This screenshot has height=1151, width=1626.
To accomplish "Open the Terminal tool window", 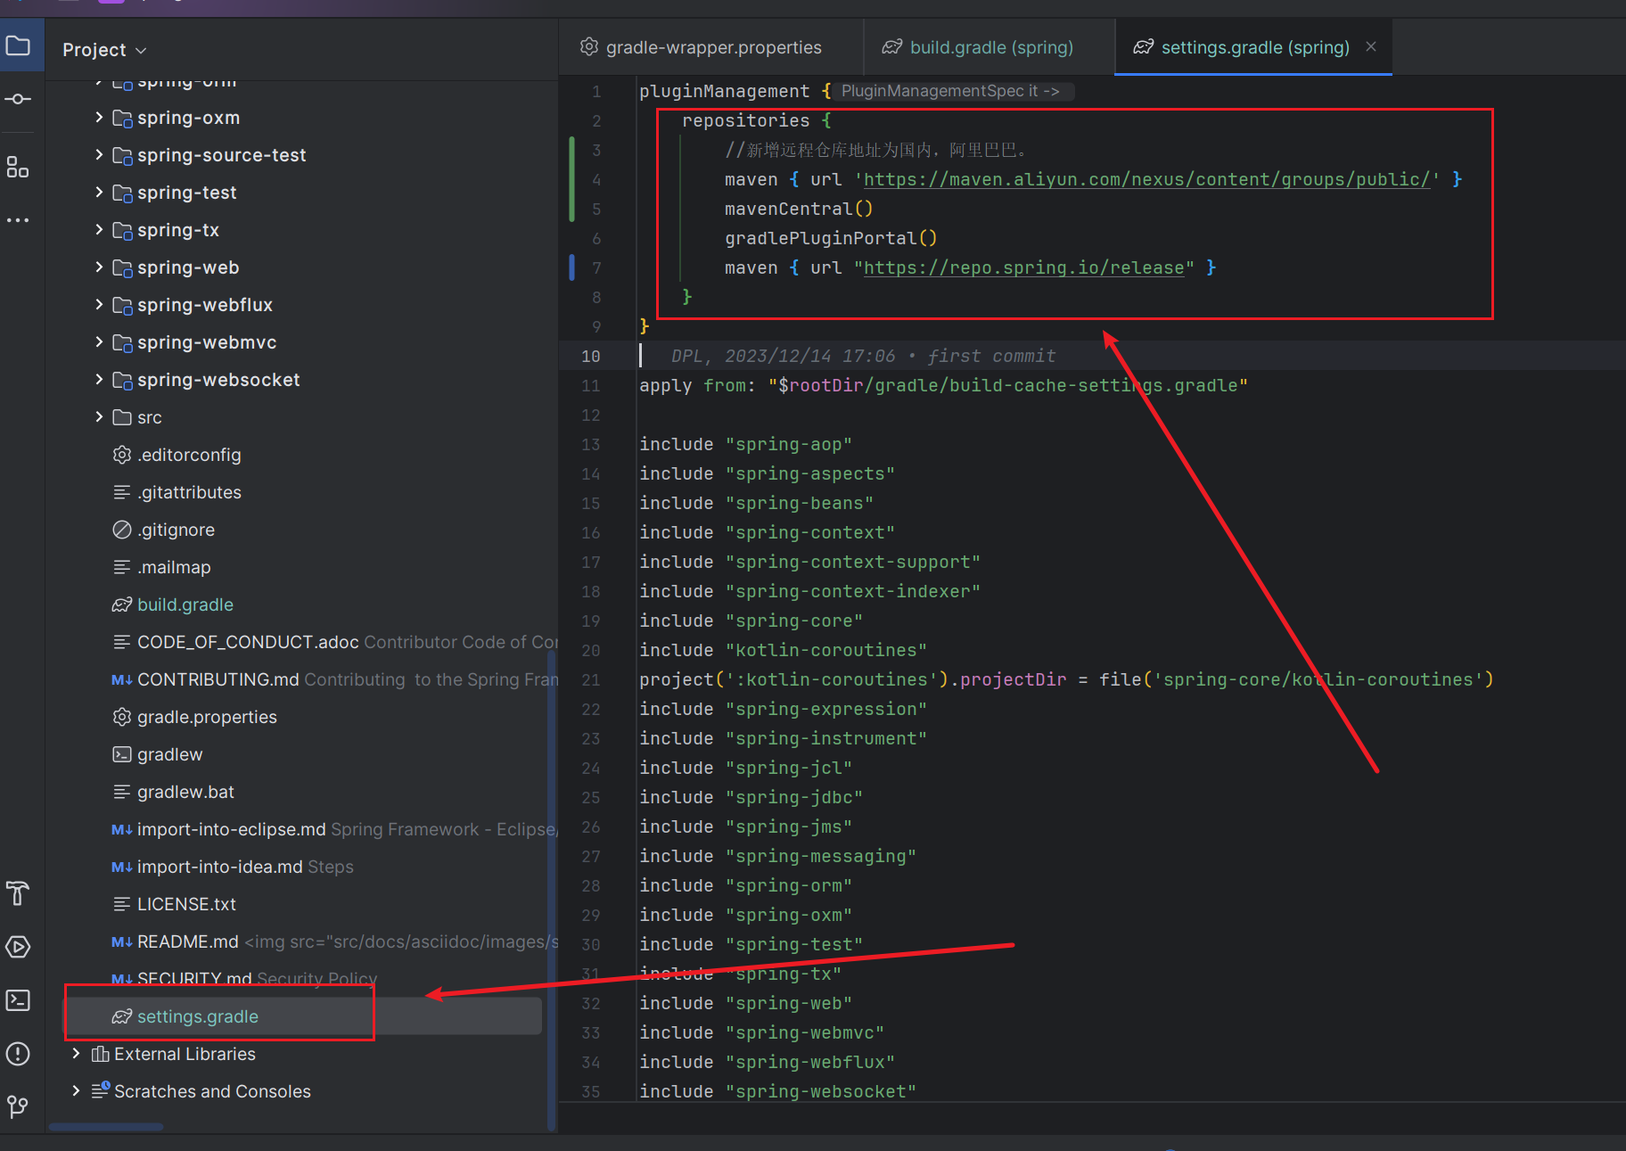I will [x=19, y=1000].
